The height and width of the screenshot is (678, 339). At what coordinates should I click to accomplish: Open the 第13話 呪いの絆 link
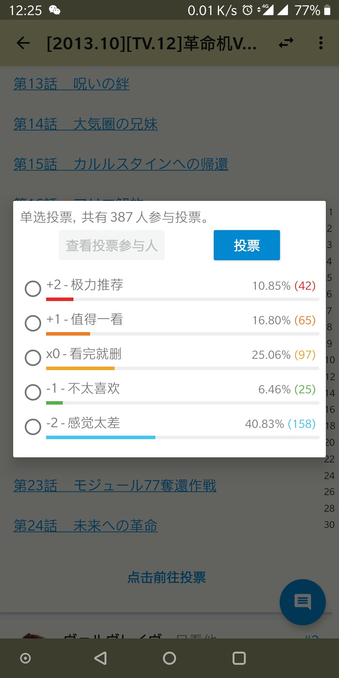(x=71, y=84)
